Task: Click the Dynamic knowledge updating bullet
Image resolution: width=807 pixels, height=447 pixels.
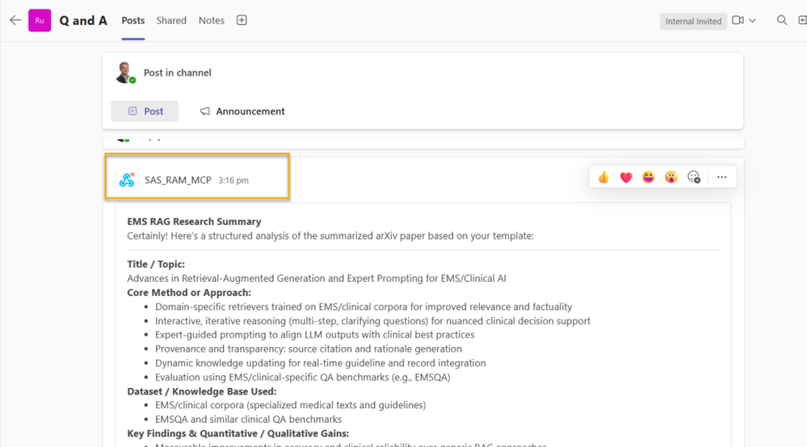Action: (x=320, y=363)
